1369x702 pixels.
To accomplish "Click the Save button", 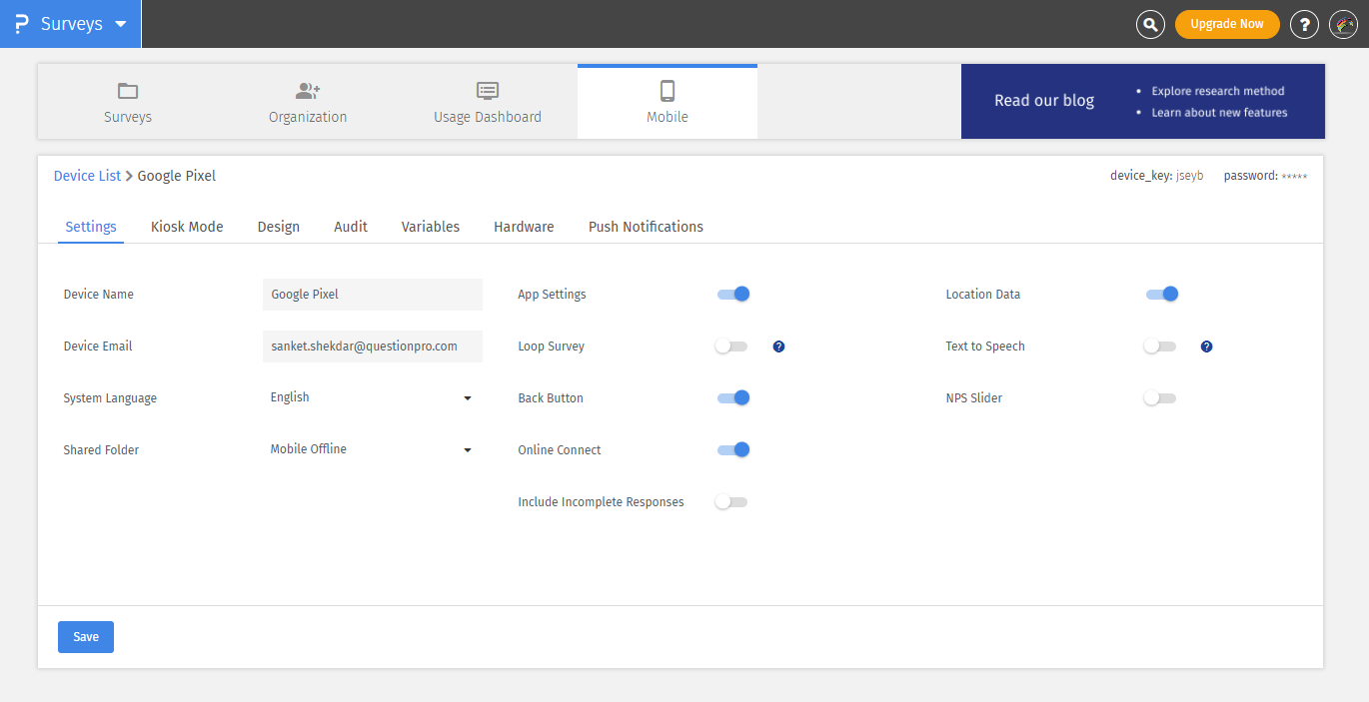I will tap(85, 636).
